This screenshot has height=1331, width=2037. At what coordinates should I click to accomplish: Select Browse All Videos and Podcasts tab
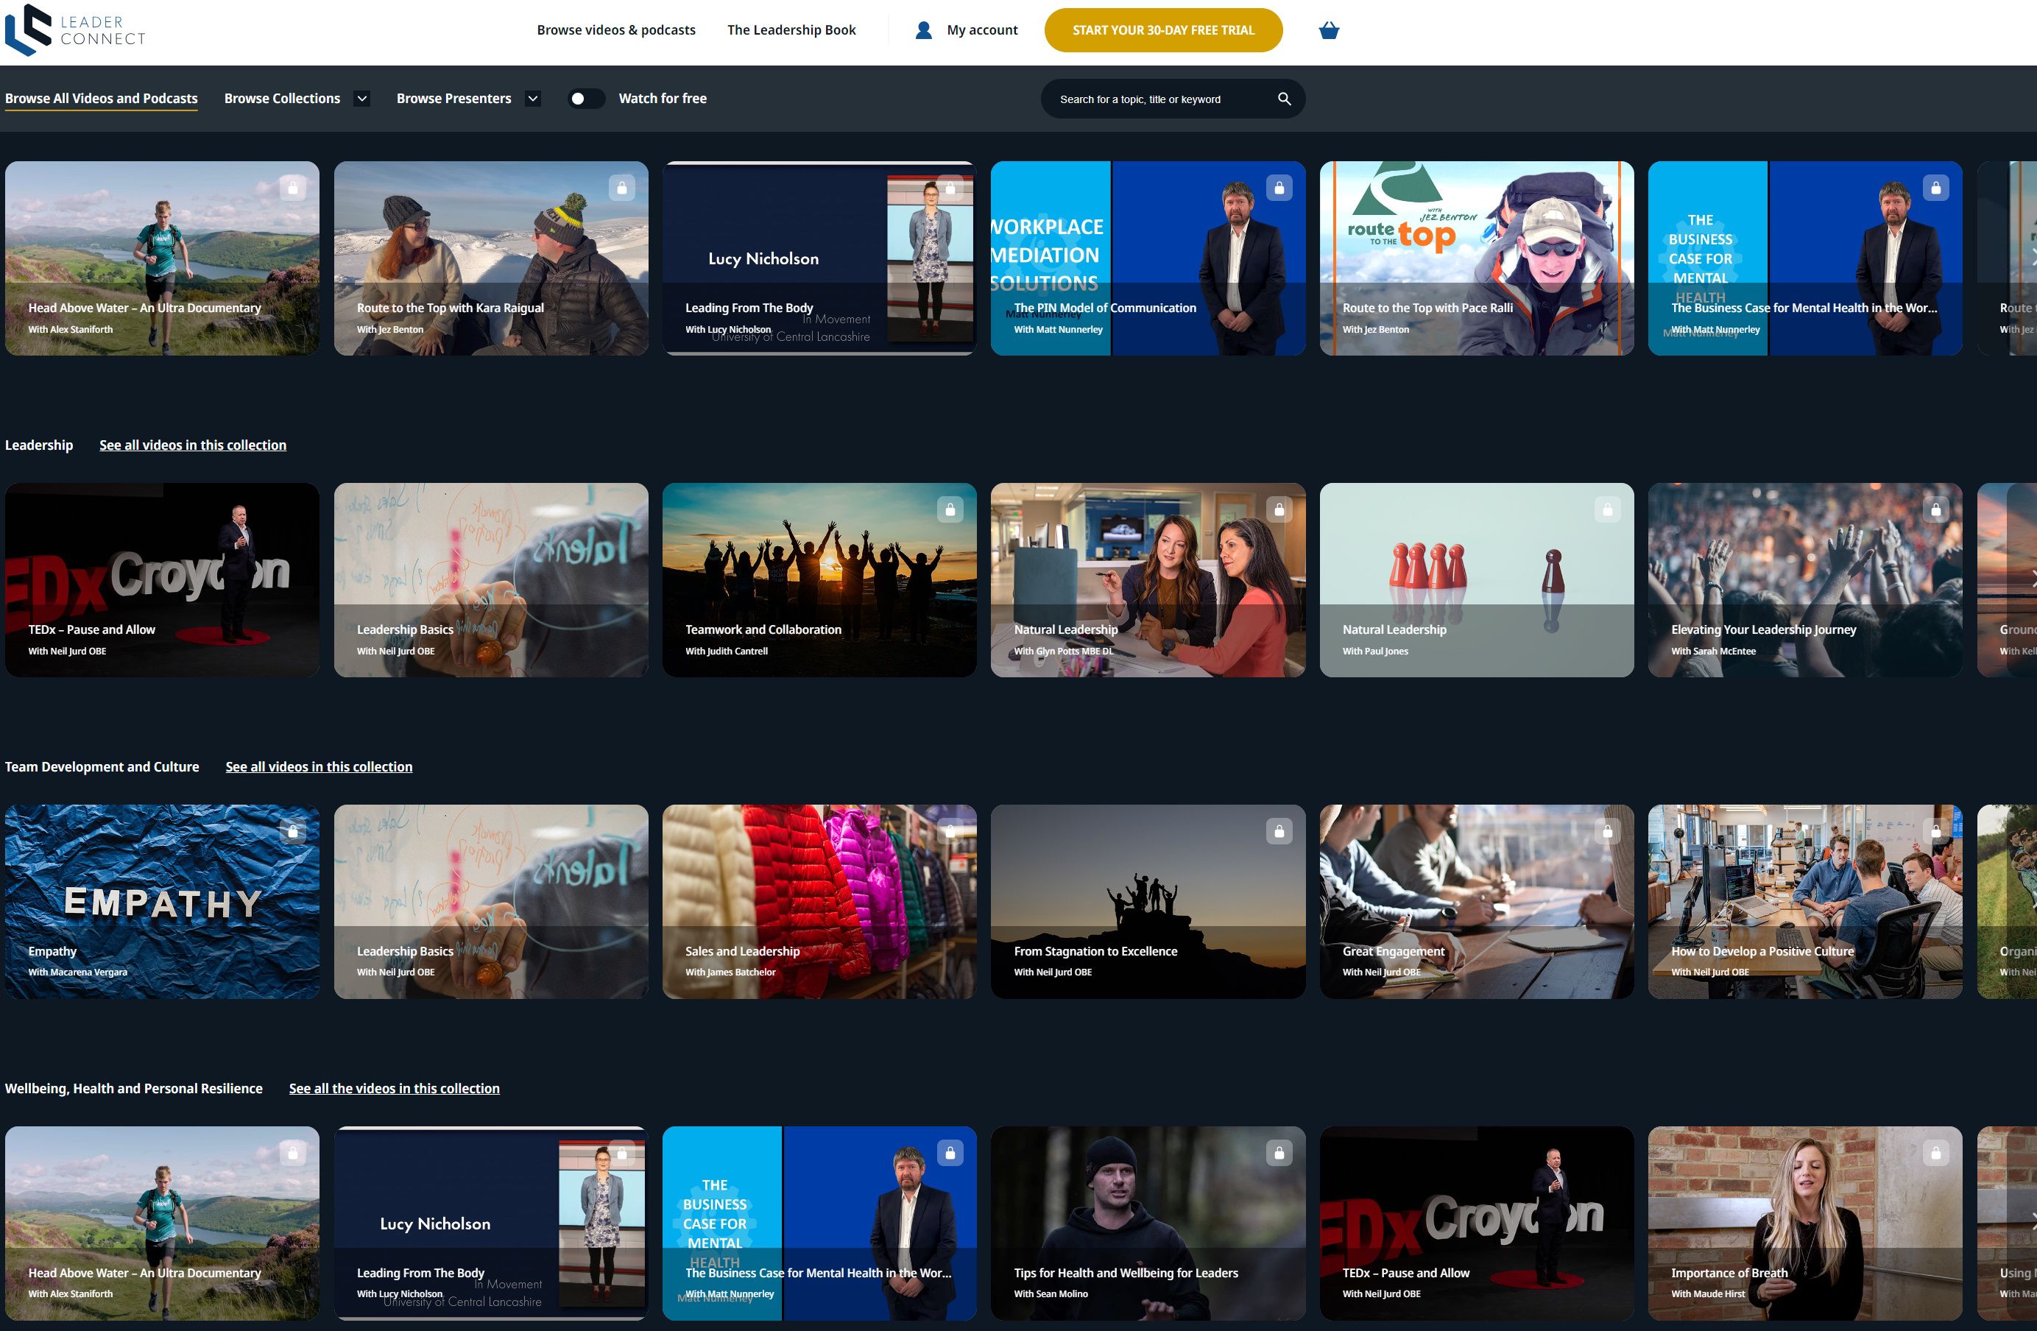(101, 99)
